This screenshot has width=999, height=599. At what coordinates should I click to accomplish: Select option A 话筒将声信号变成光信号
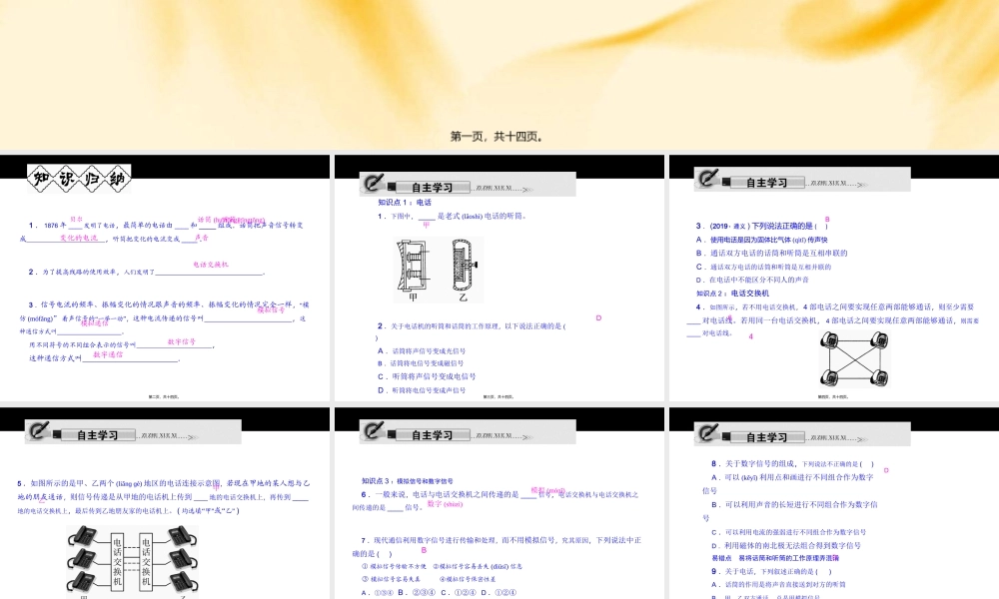click(421, 351)
